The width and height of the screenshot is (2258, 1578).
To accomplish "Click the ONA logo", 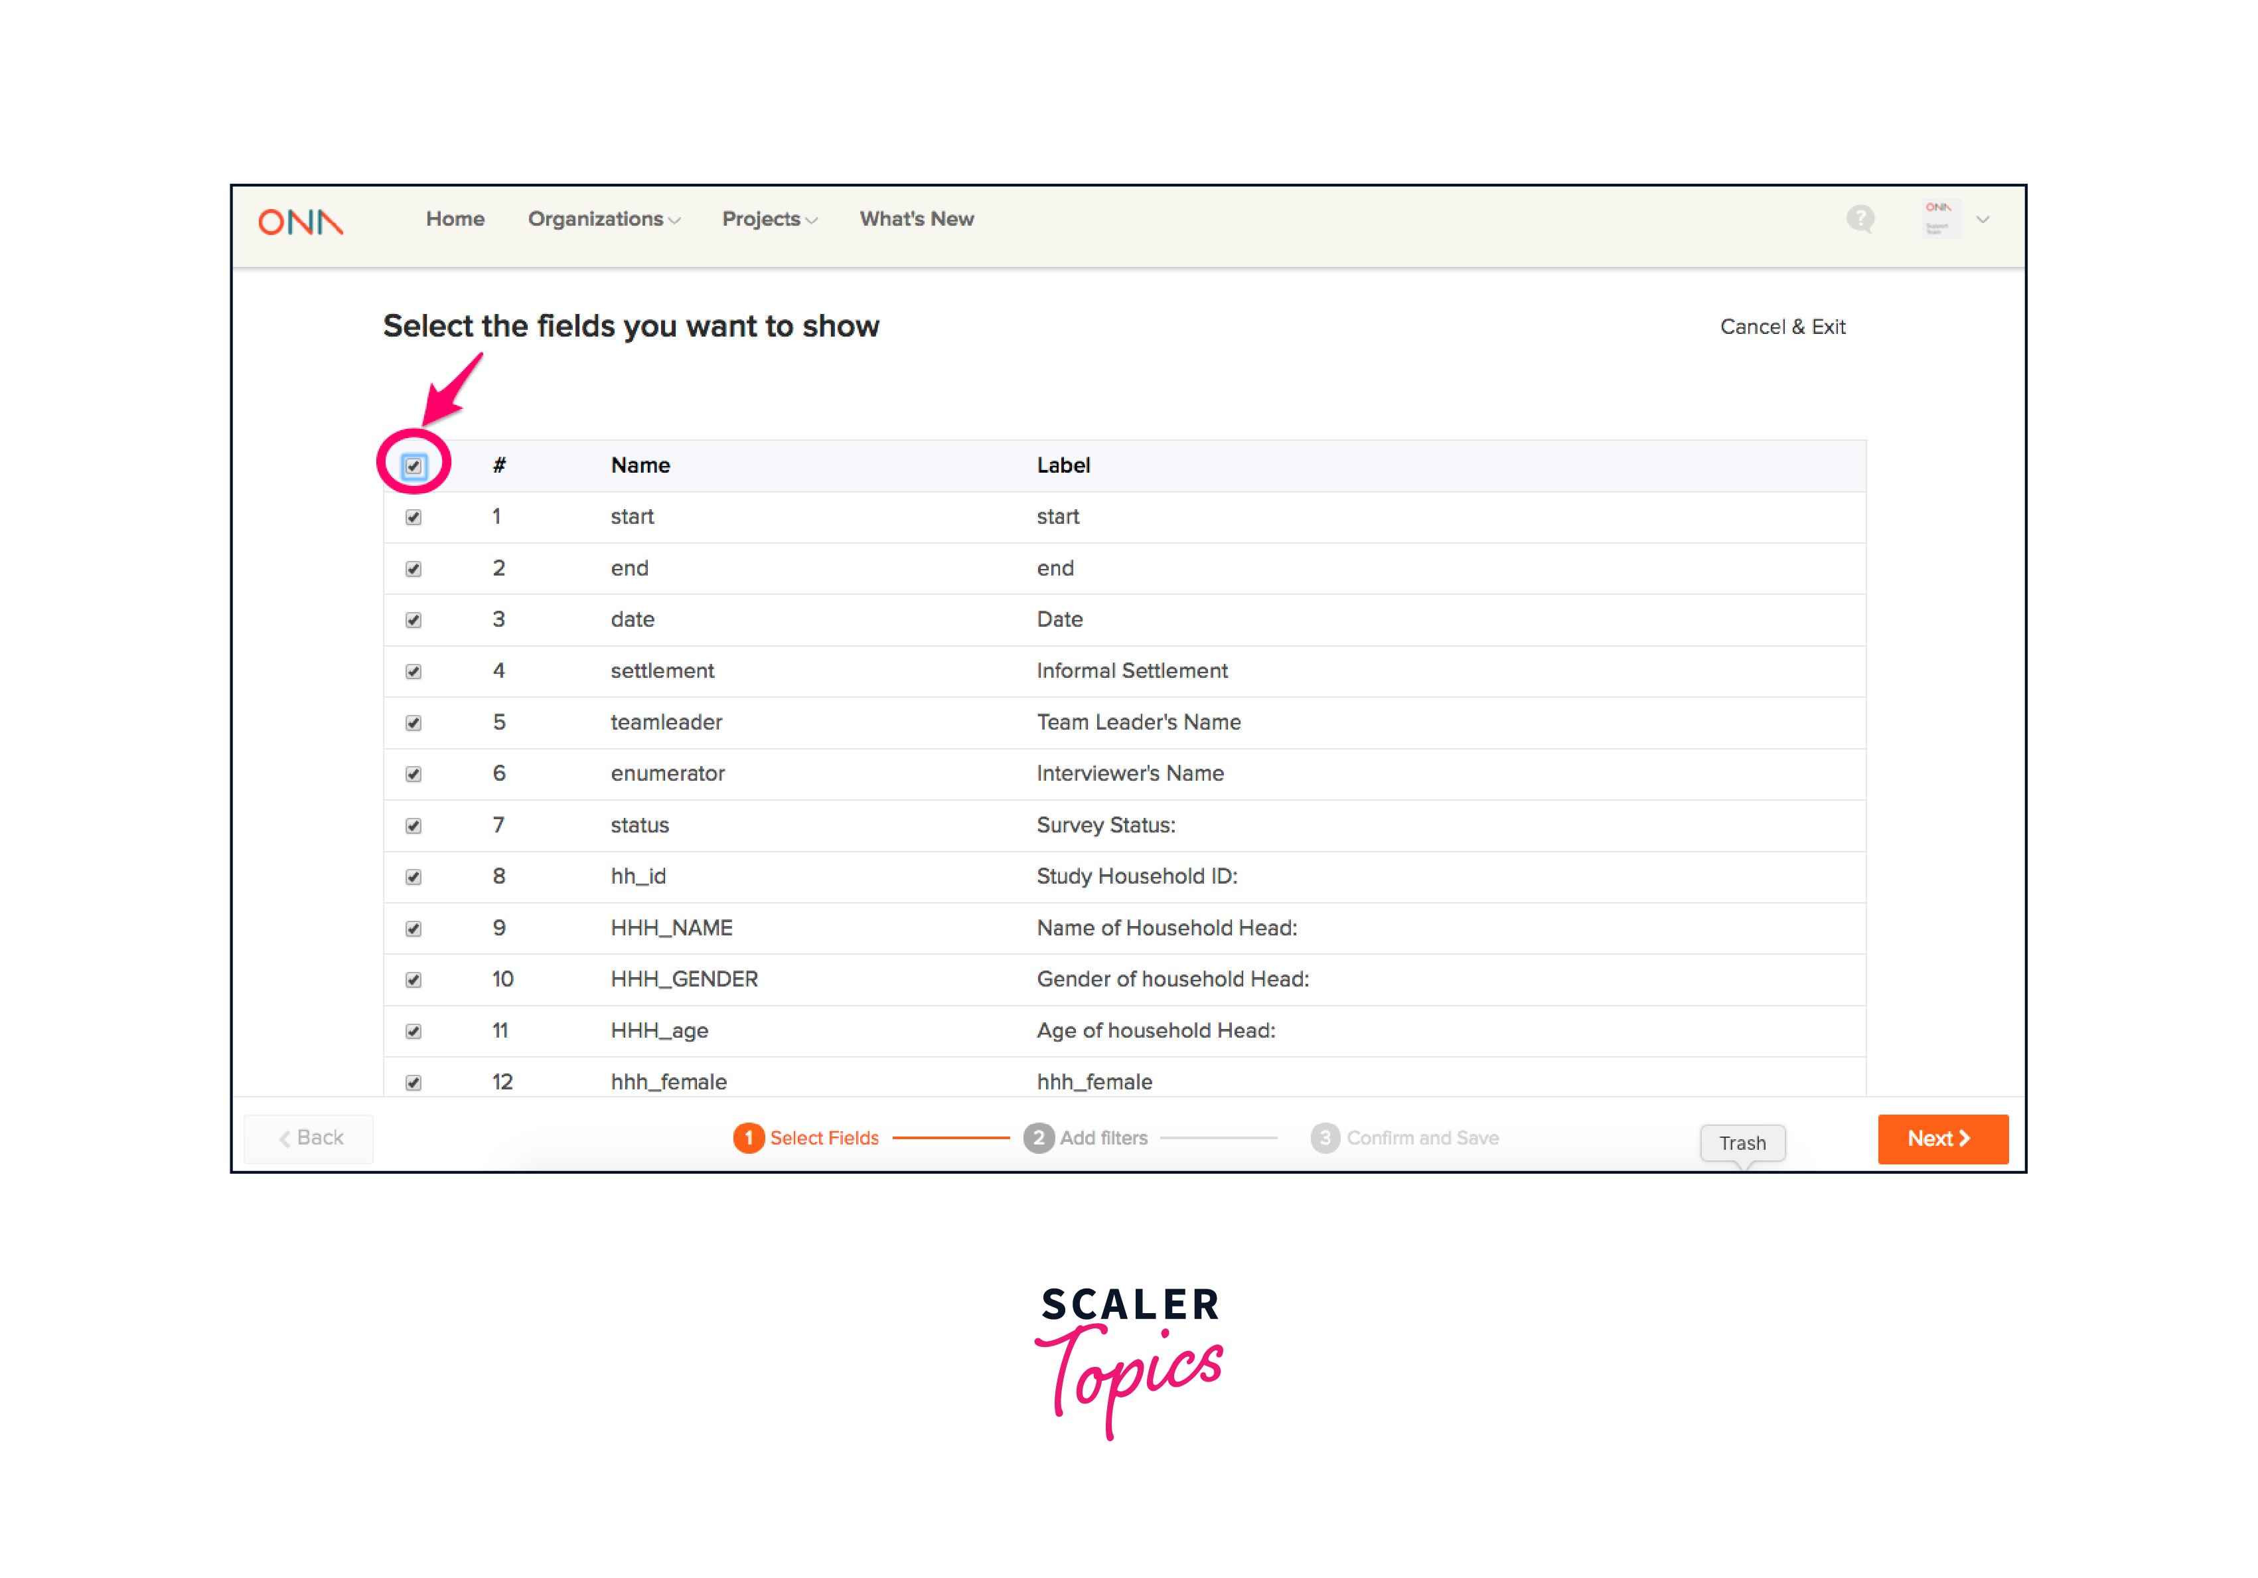I will pyautogui.click(x=301, y=221).
